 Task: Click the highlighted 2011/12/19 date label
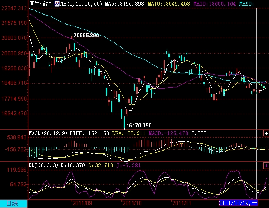click(238, 203)
